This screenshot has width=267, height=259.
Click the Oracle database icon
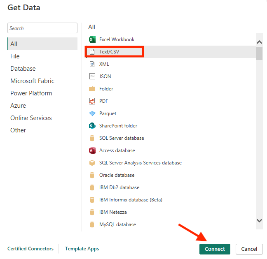click(92, 175)
